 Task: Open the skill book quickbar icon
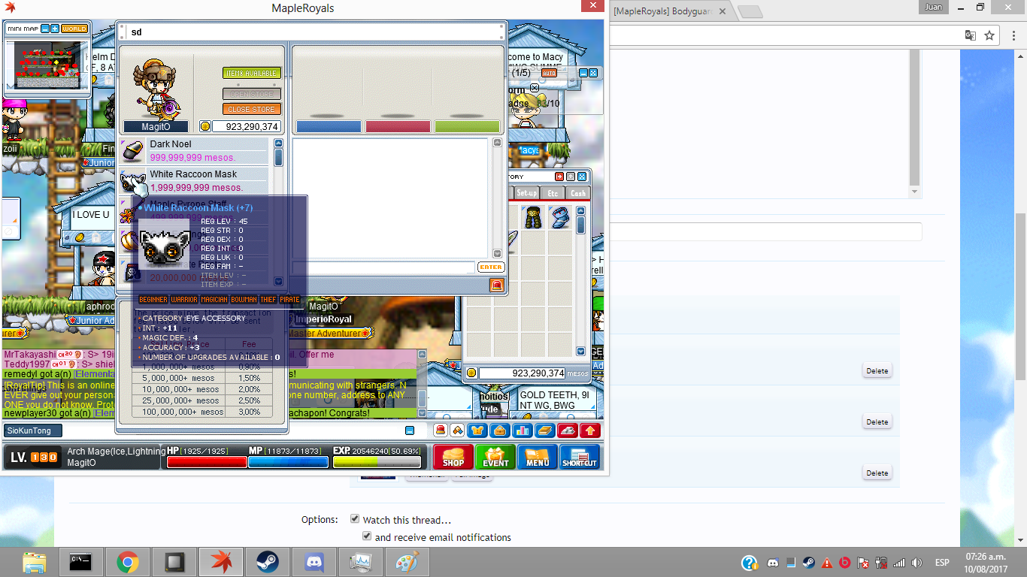point(545,430)
